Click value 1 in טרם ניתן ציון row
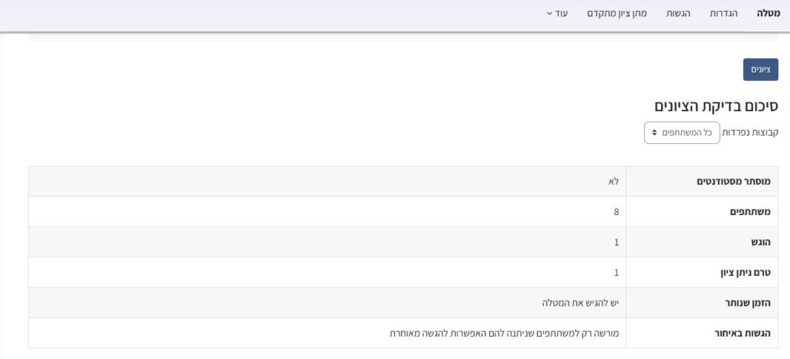Viewport: 790px width, 359px height. (616, 273)
